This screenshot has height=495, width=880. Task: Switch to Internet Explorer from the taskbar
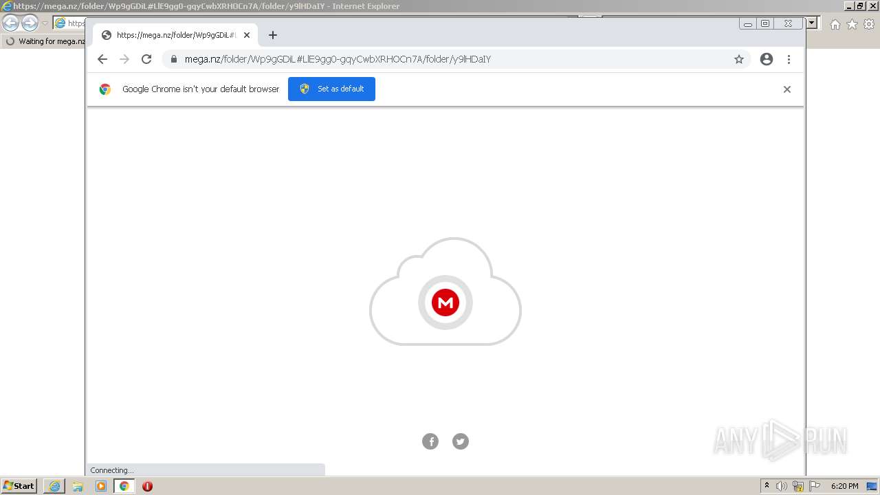54,486
